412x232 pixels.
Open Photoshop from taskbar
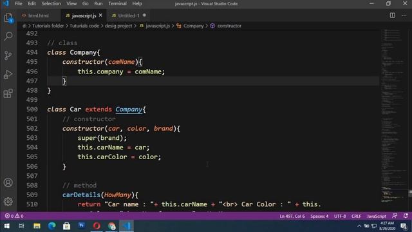(x=82, y=226)
